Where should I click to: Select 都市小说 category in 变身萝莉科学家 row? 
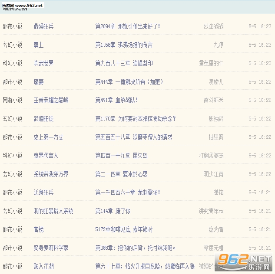pyautogui.click(x=13, y=248)
